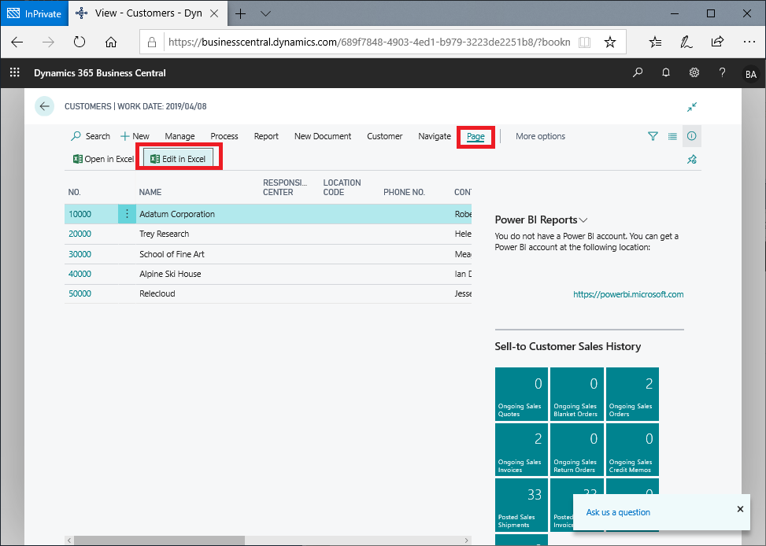Click the horizontal scrollbar under the customer list
The width and height of the screenshot is (766, 546).
pos(268,540)
